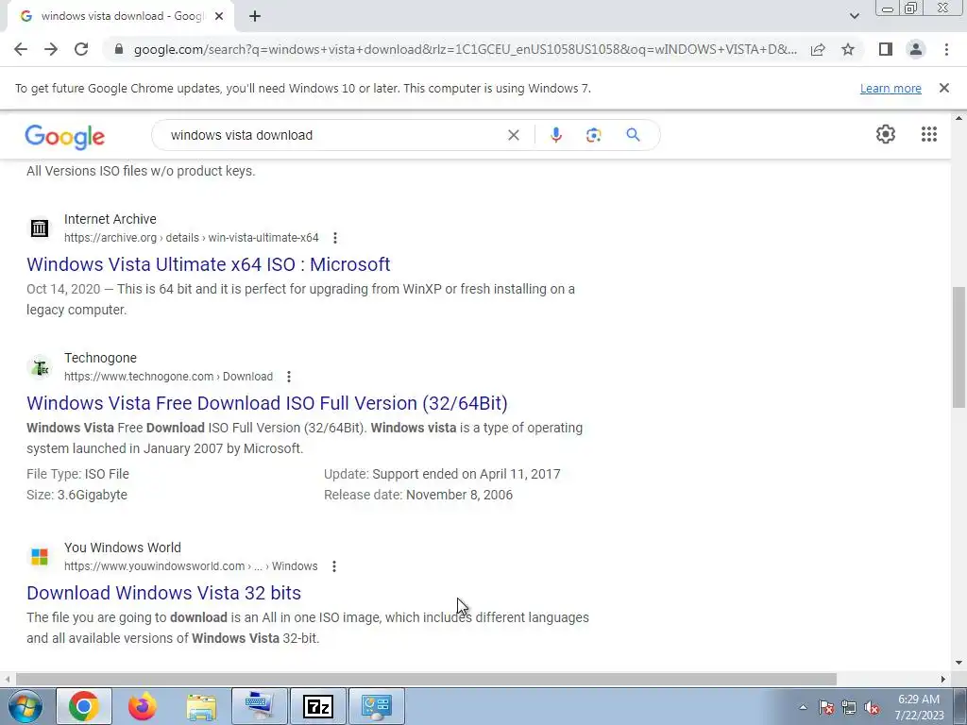This screenshot has height=725, width=967.
Task: Bookmark this page with the star
Action: [848, 49]
